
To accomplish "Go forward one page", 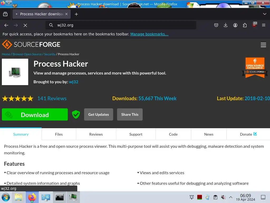I will [x=16, y=25].
